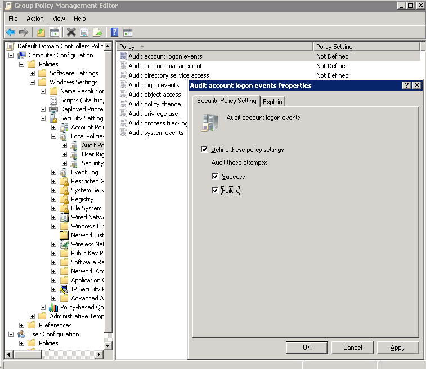
Task: Switch to the Explain tab
Action: pos(272,102)
